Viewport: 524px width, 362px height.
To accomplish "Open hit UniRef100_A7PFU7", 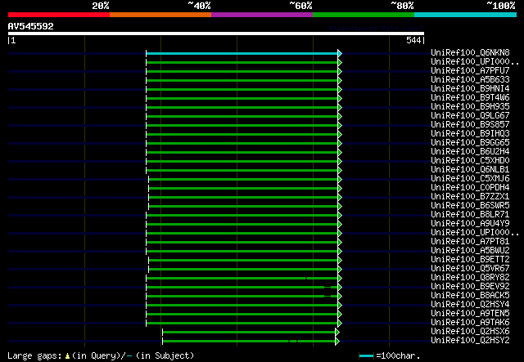I will pos(470,71).
